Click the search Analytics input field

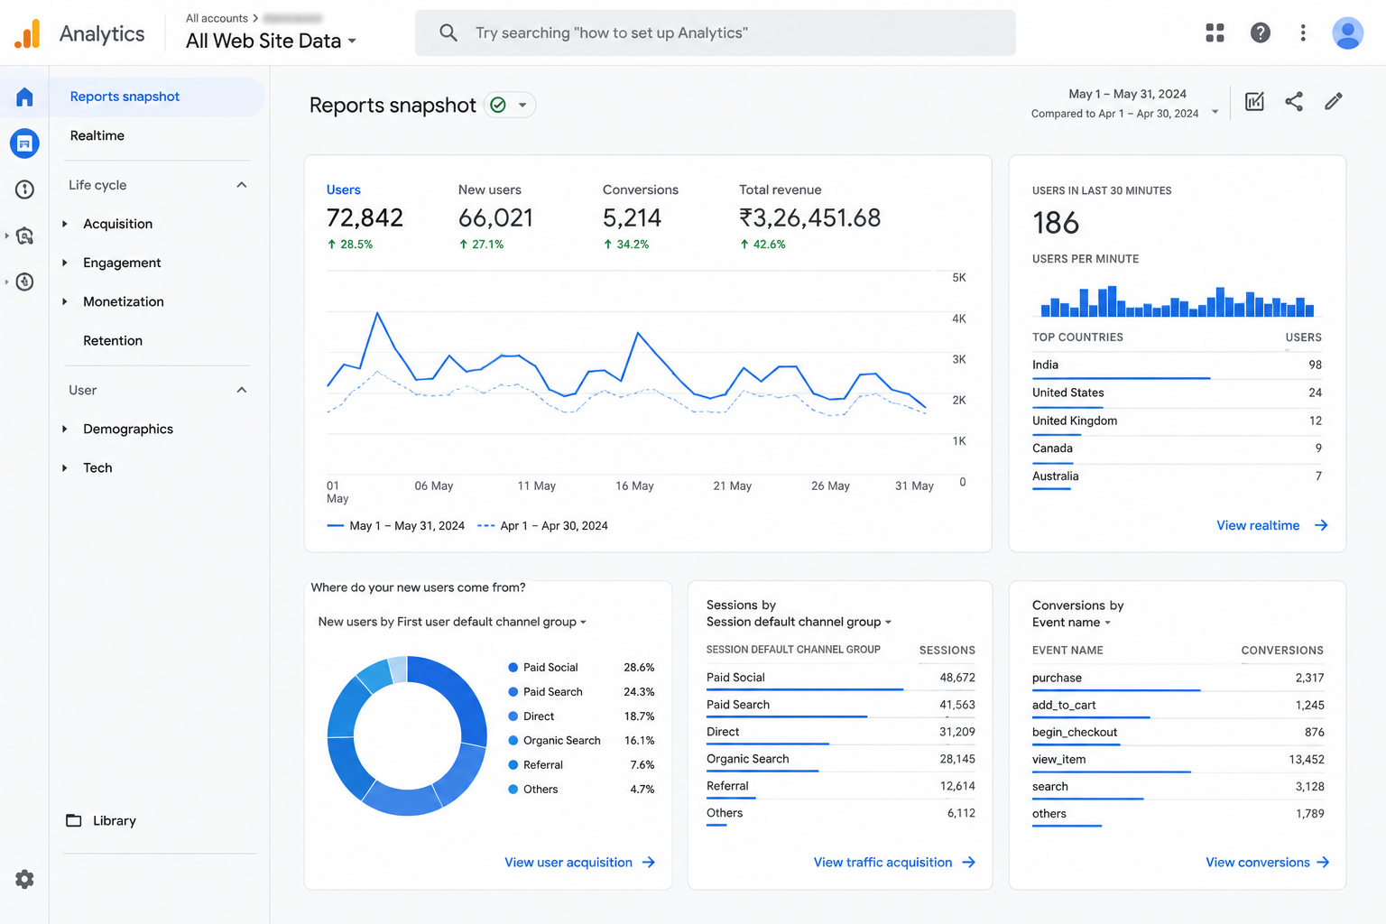click(715, 32)
